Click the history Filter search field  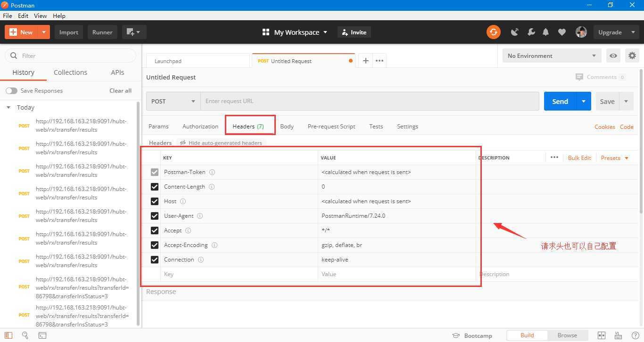point(70,56)
